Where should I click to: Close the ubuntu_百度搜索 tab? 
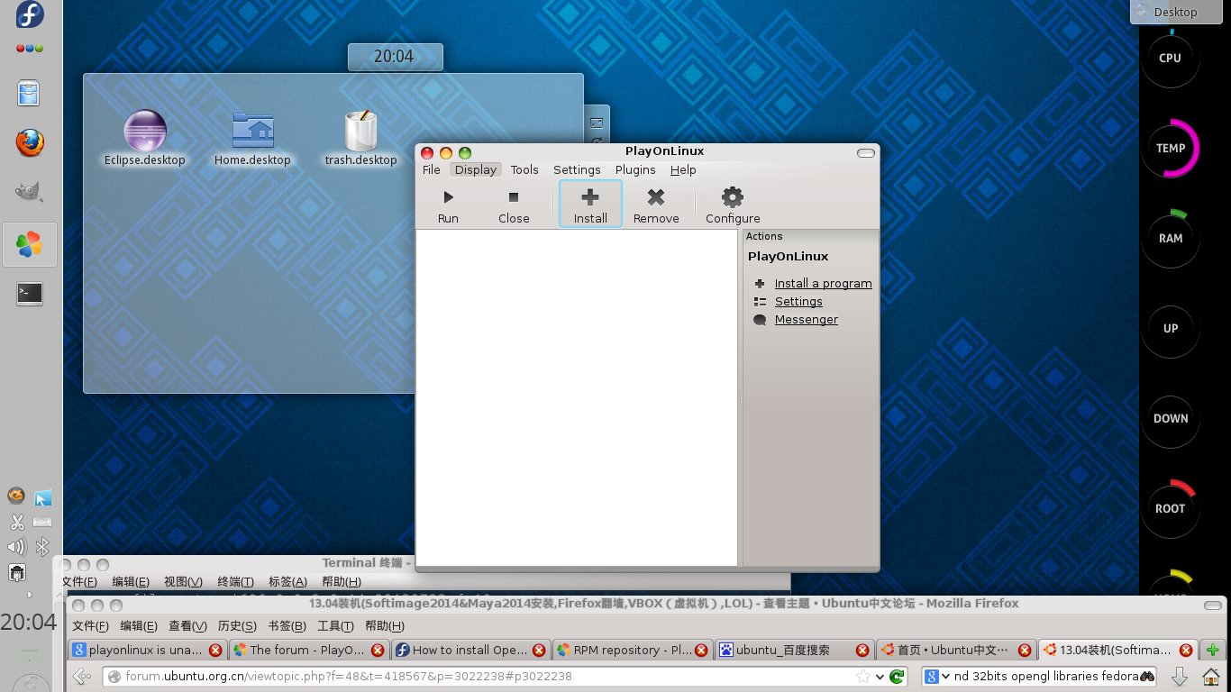click(862, 650)
